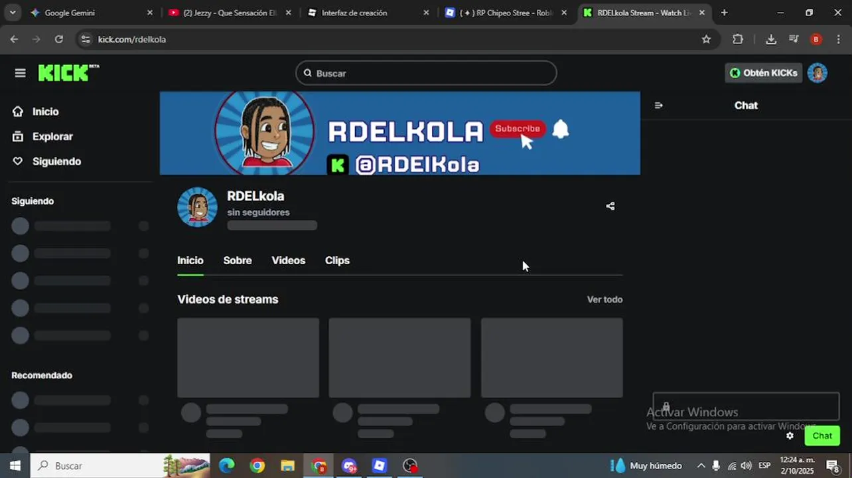This screenshot has height=478, width=852.
Task: Click the channel banner image
Action: (400, 133)
